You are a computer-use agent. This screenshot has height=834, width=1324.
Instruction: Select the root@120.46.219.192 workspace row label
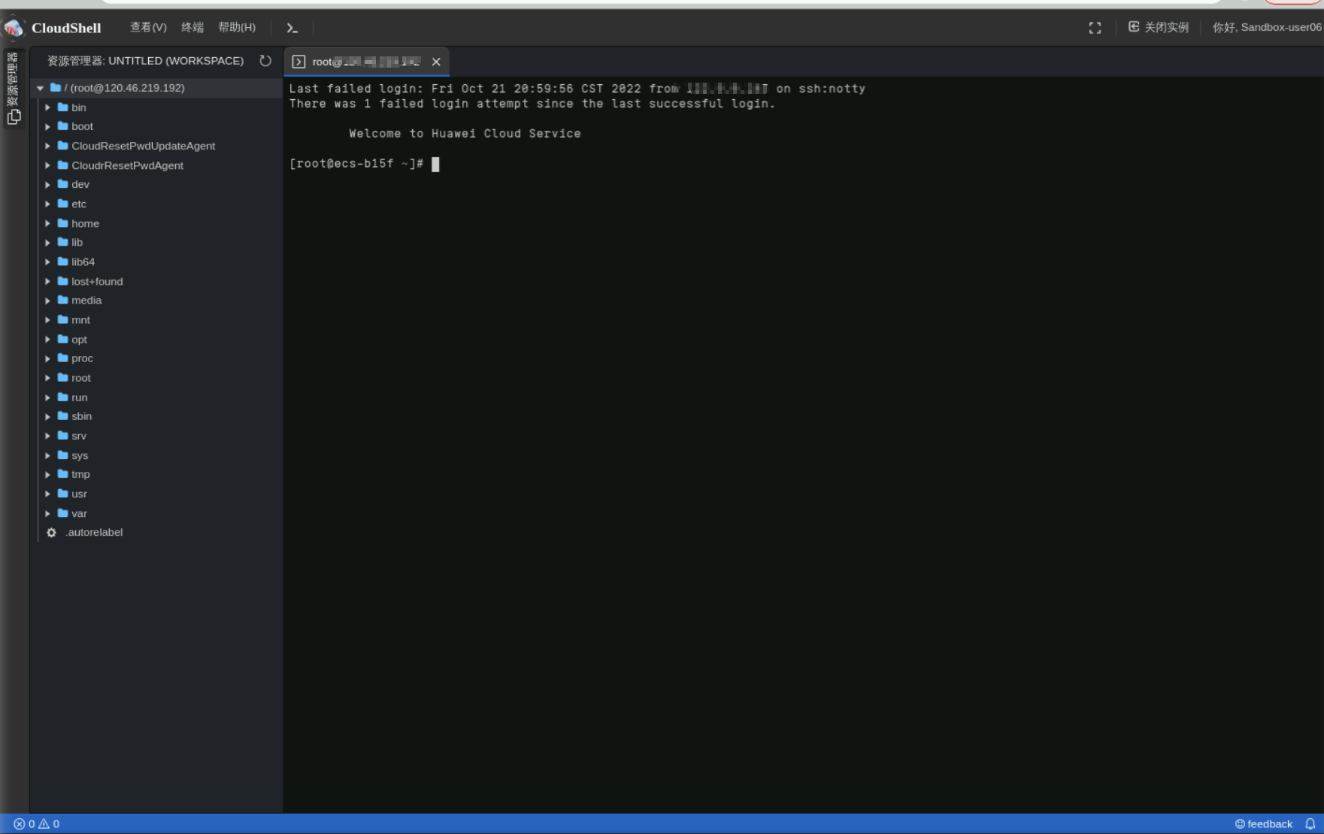pyautogui.click(x=125, y=88)
